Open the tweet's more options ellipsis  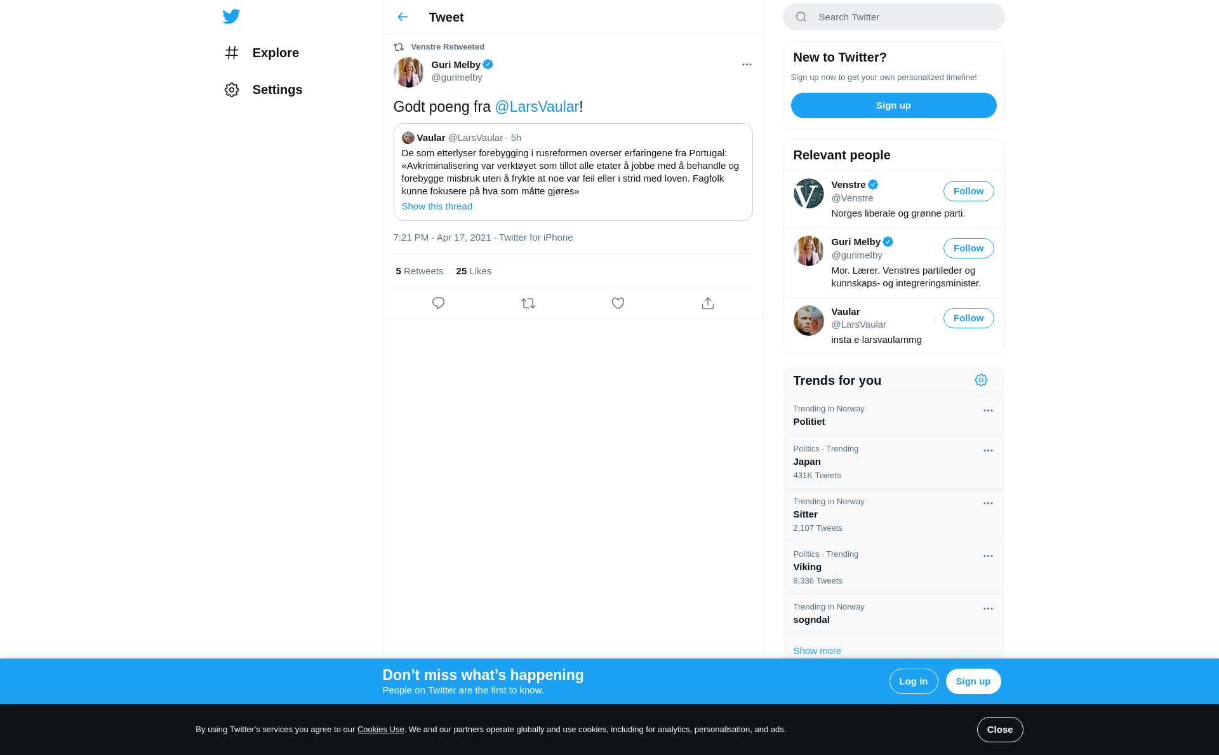747,65
